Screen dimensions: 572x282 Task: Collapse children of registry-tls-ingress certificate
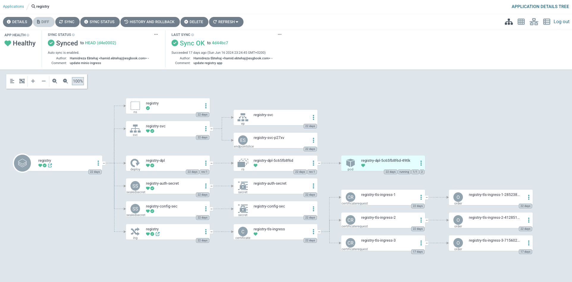[x=319, y=232]
